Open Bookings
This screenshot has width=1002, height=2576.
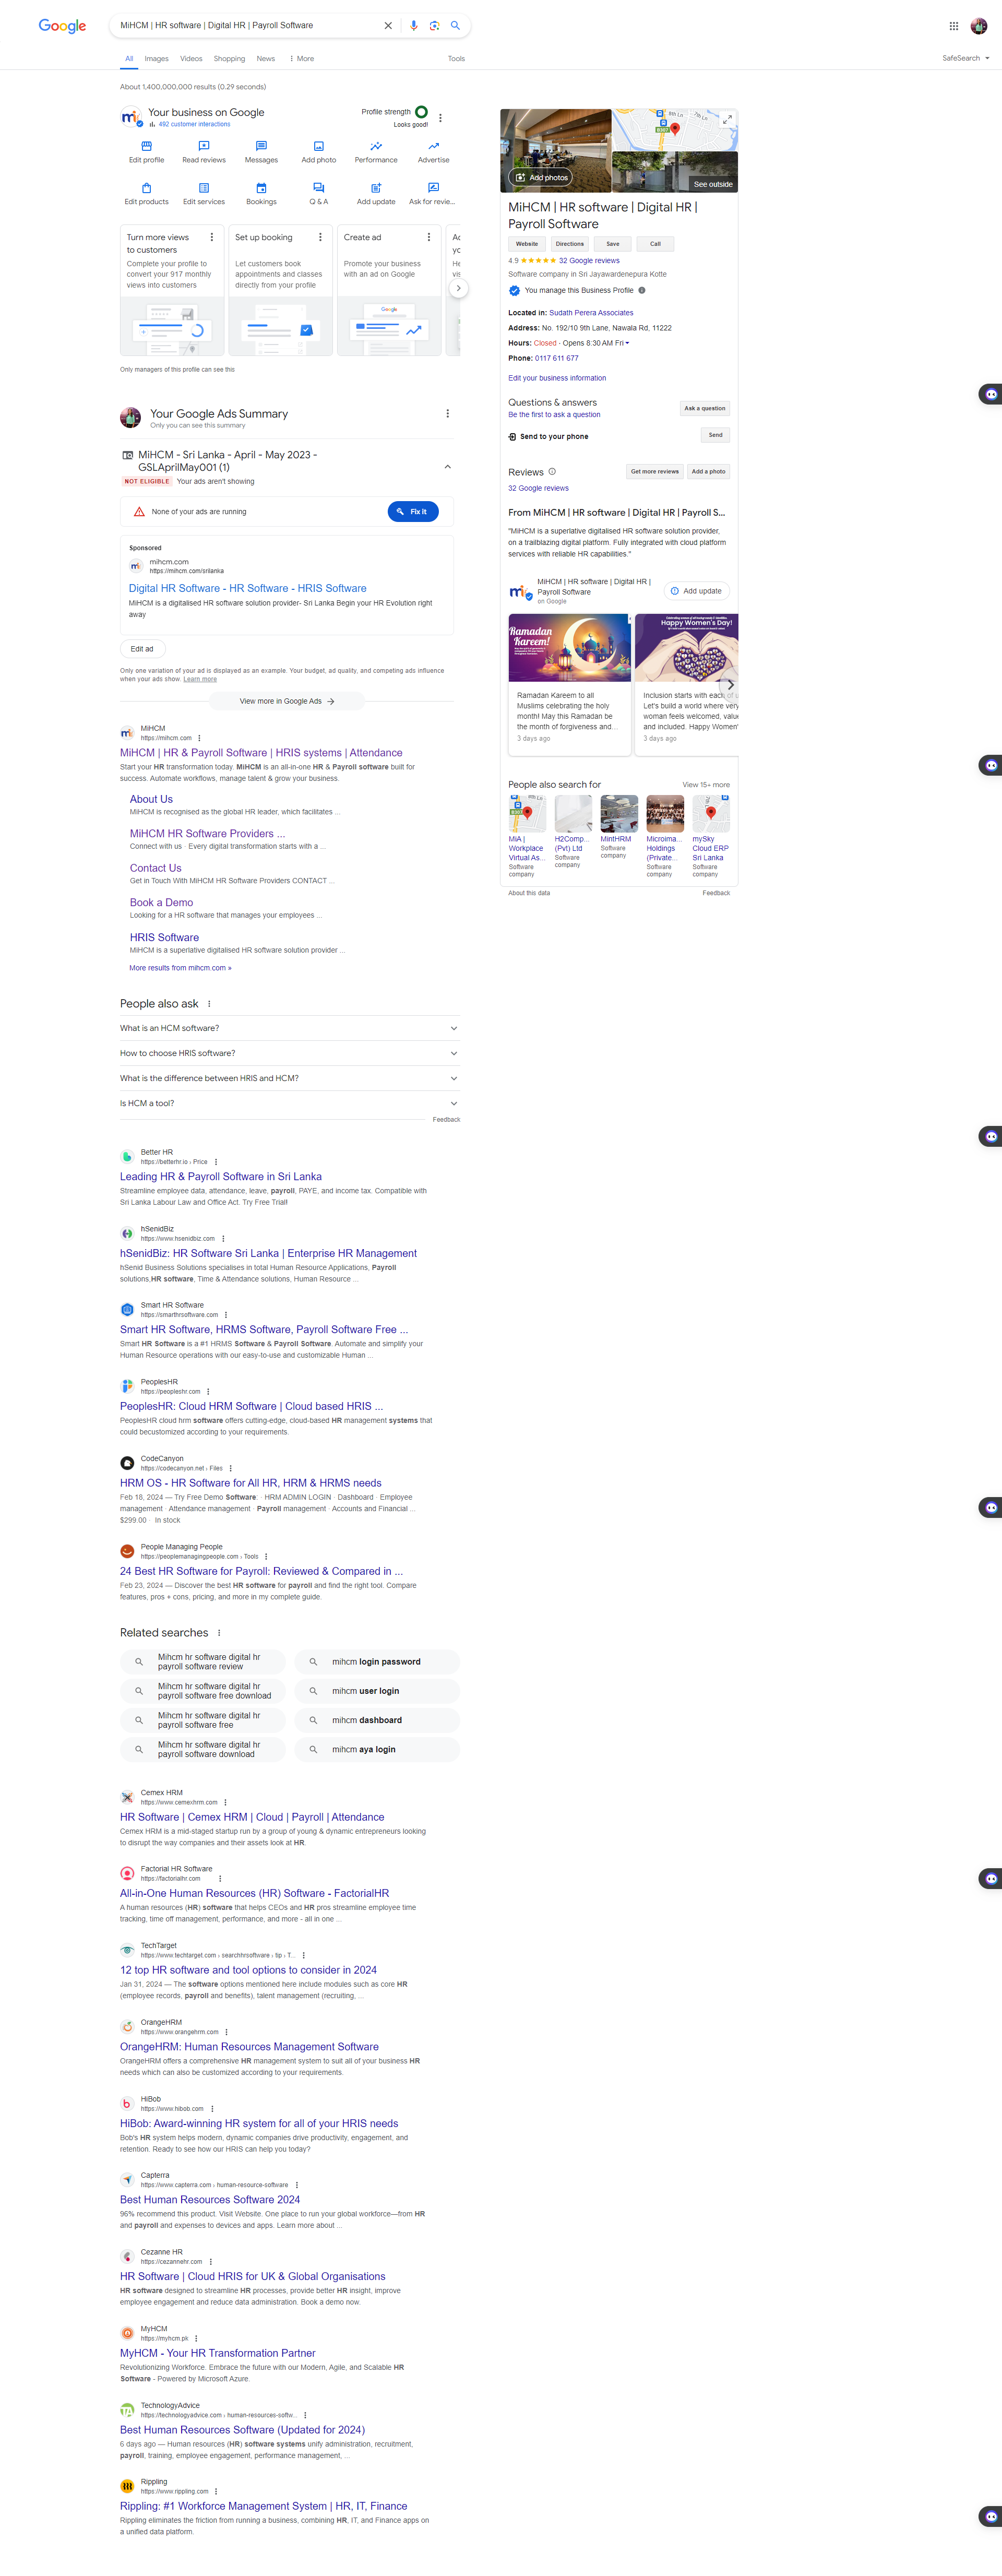(261, 194)
